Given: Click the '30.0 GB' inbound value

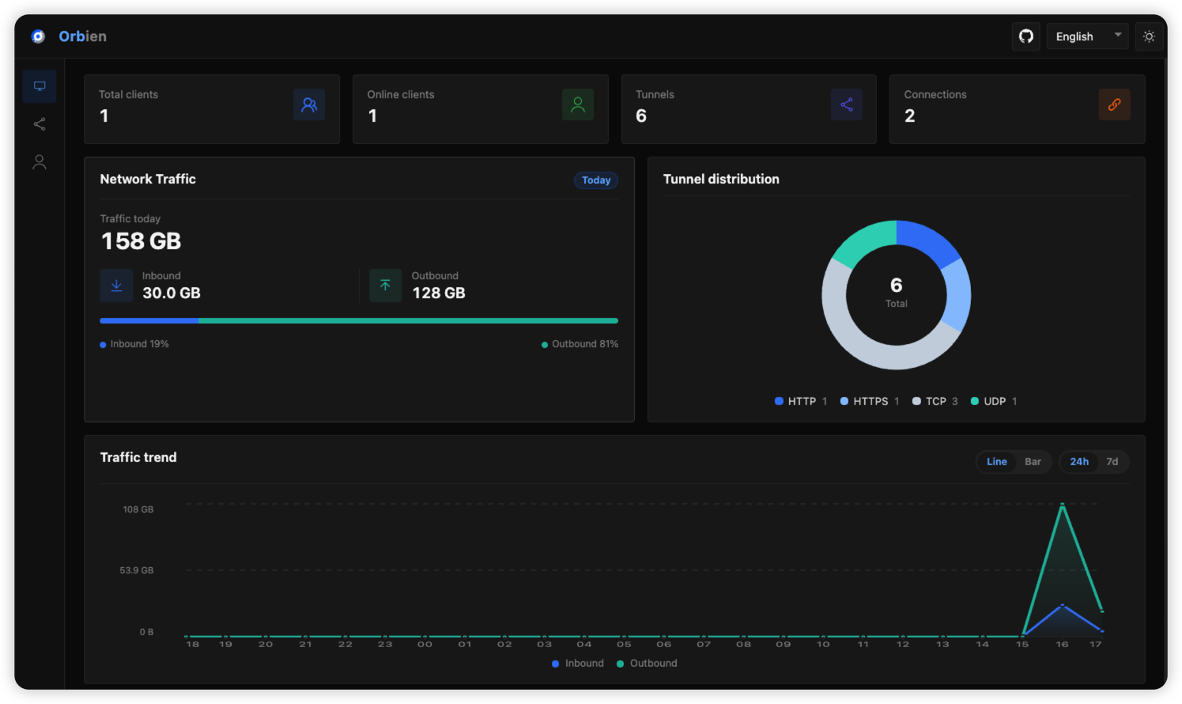Looking at the screenshot, I should point(172,293).
